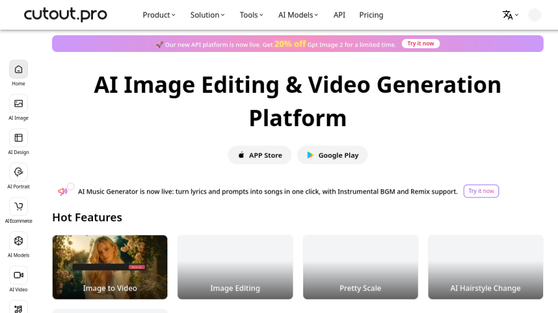Image resolution: width=558 pixels, height=313 pixels.
Task: Click the 20% off promo text
Action: (x=290, y=44)
